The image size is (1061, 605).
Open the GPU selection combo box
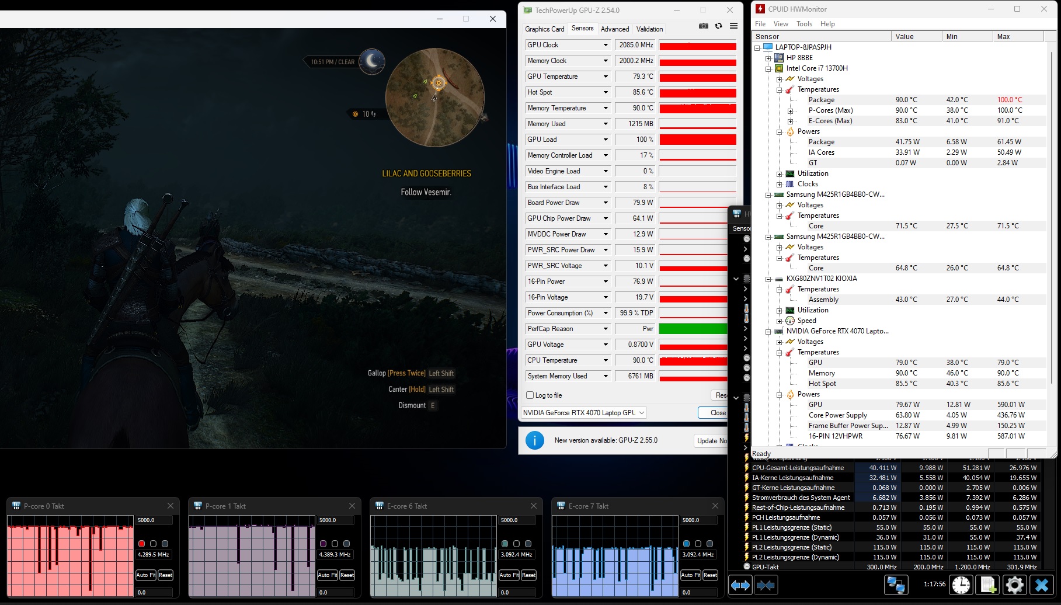click(x=583, y=413)
